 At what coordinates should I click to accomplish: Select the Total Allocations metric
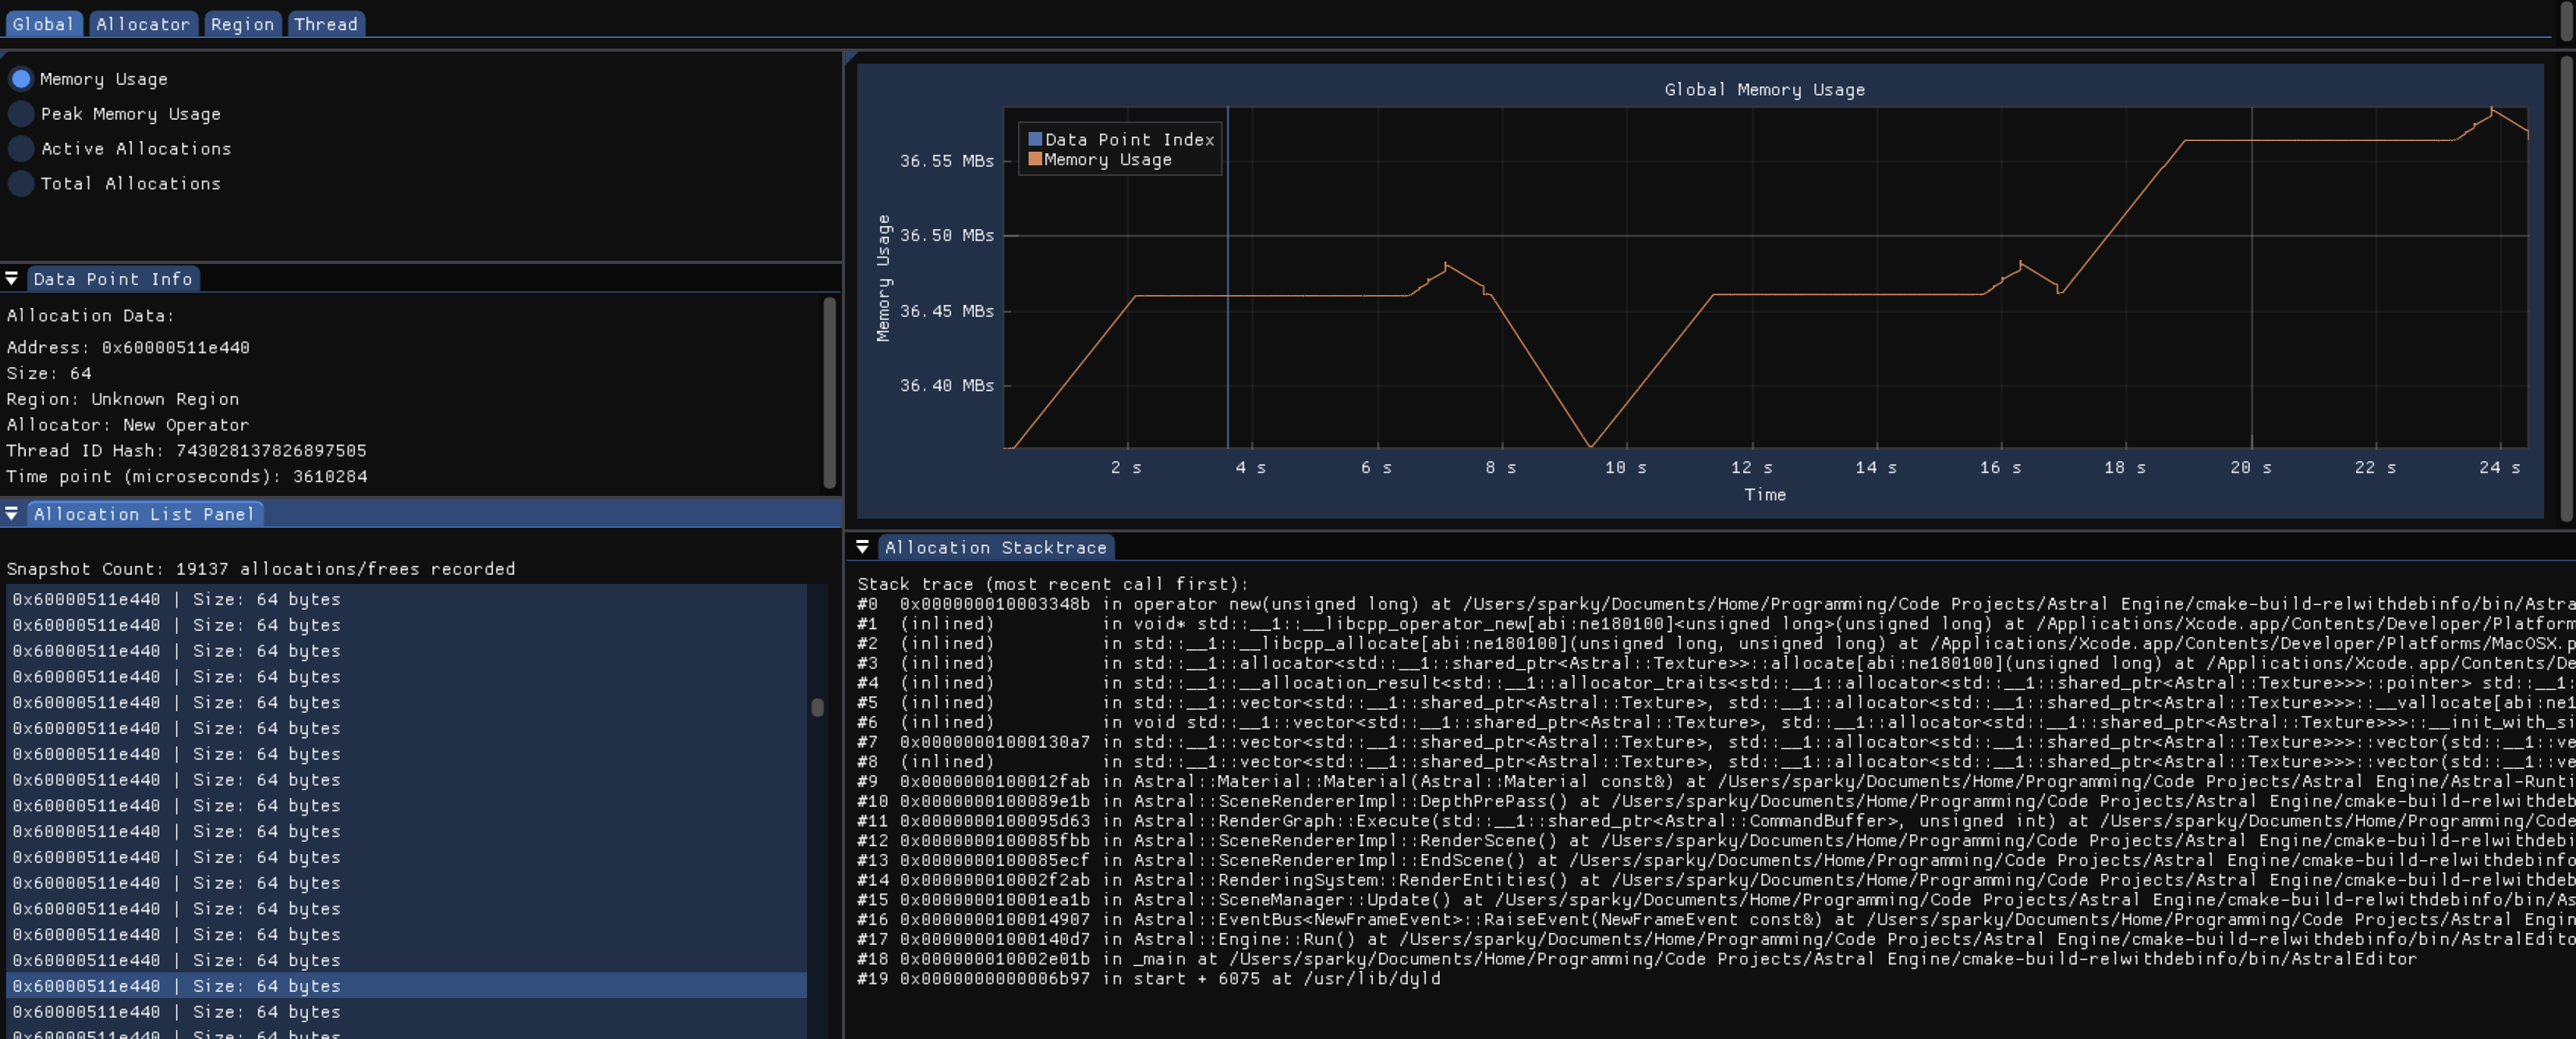pyautogui.click(x=20, y=183)
